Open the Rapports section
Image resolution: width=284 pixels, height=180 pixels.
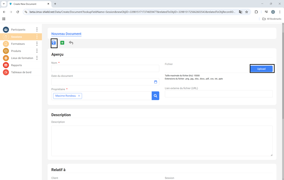pos(17,65)
